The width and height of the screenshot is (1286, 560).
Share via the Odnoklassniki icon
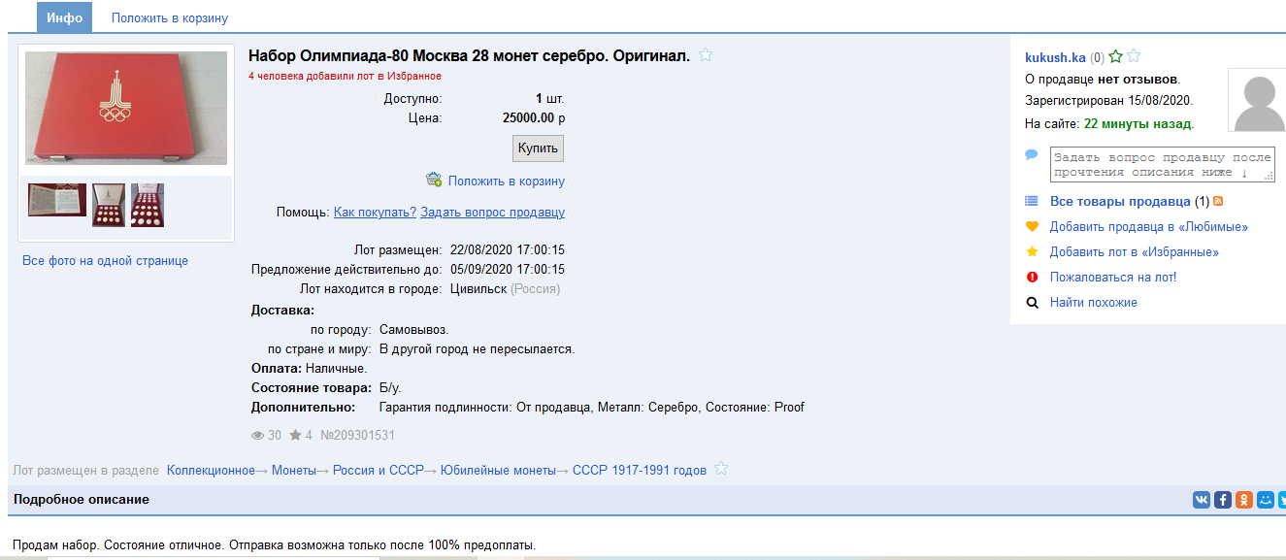pos(1244,500)
